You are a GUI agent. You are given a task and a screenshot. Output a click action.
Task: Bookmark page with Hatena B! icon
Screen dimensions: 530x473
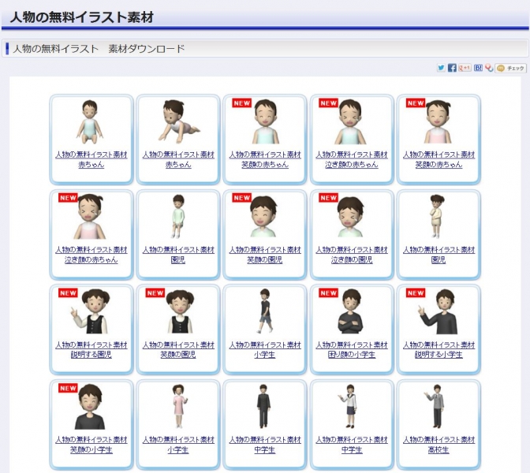coord(479,69)
